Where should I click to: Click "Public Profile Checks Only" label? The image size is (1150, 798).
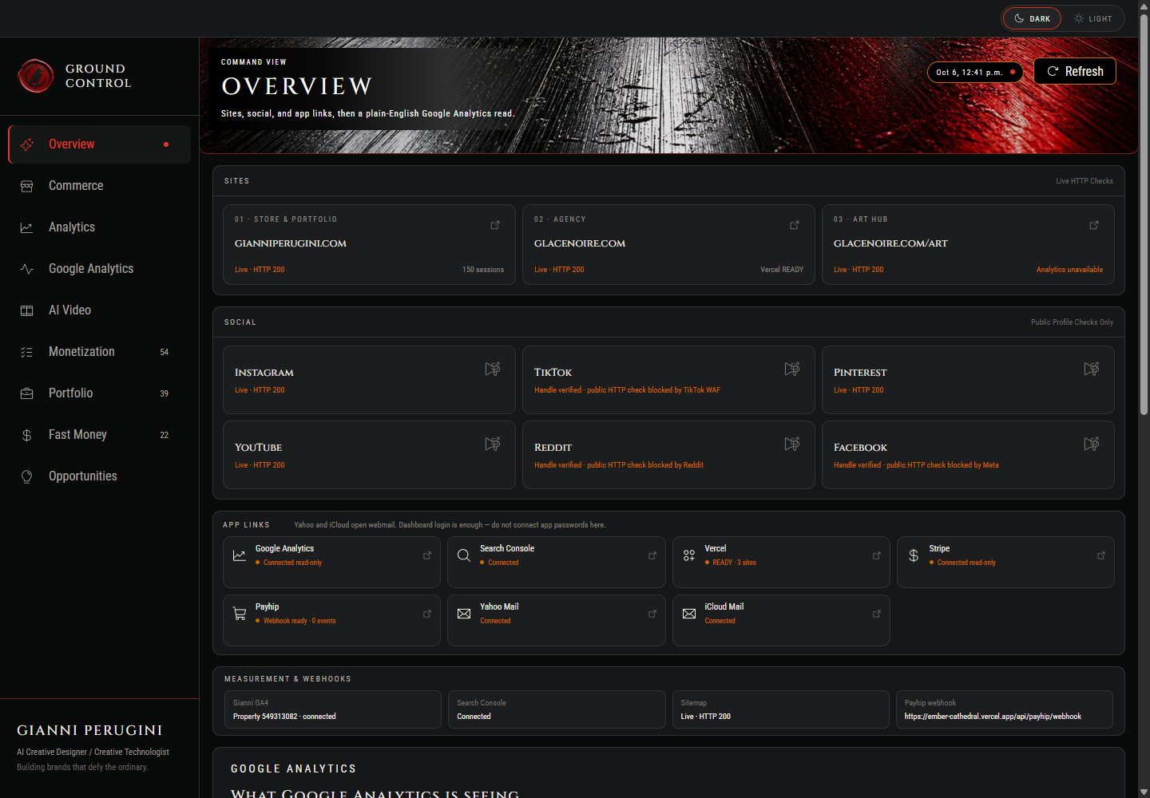[x=1072, y=322]
